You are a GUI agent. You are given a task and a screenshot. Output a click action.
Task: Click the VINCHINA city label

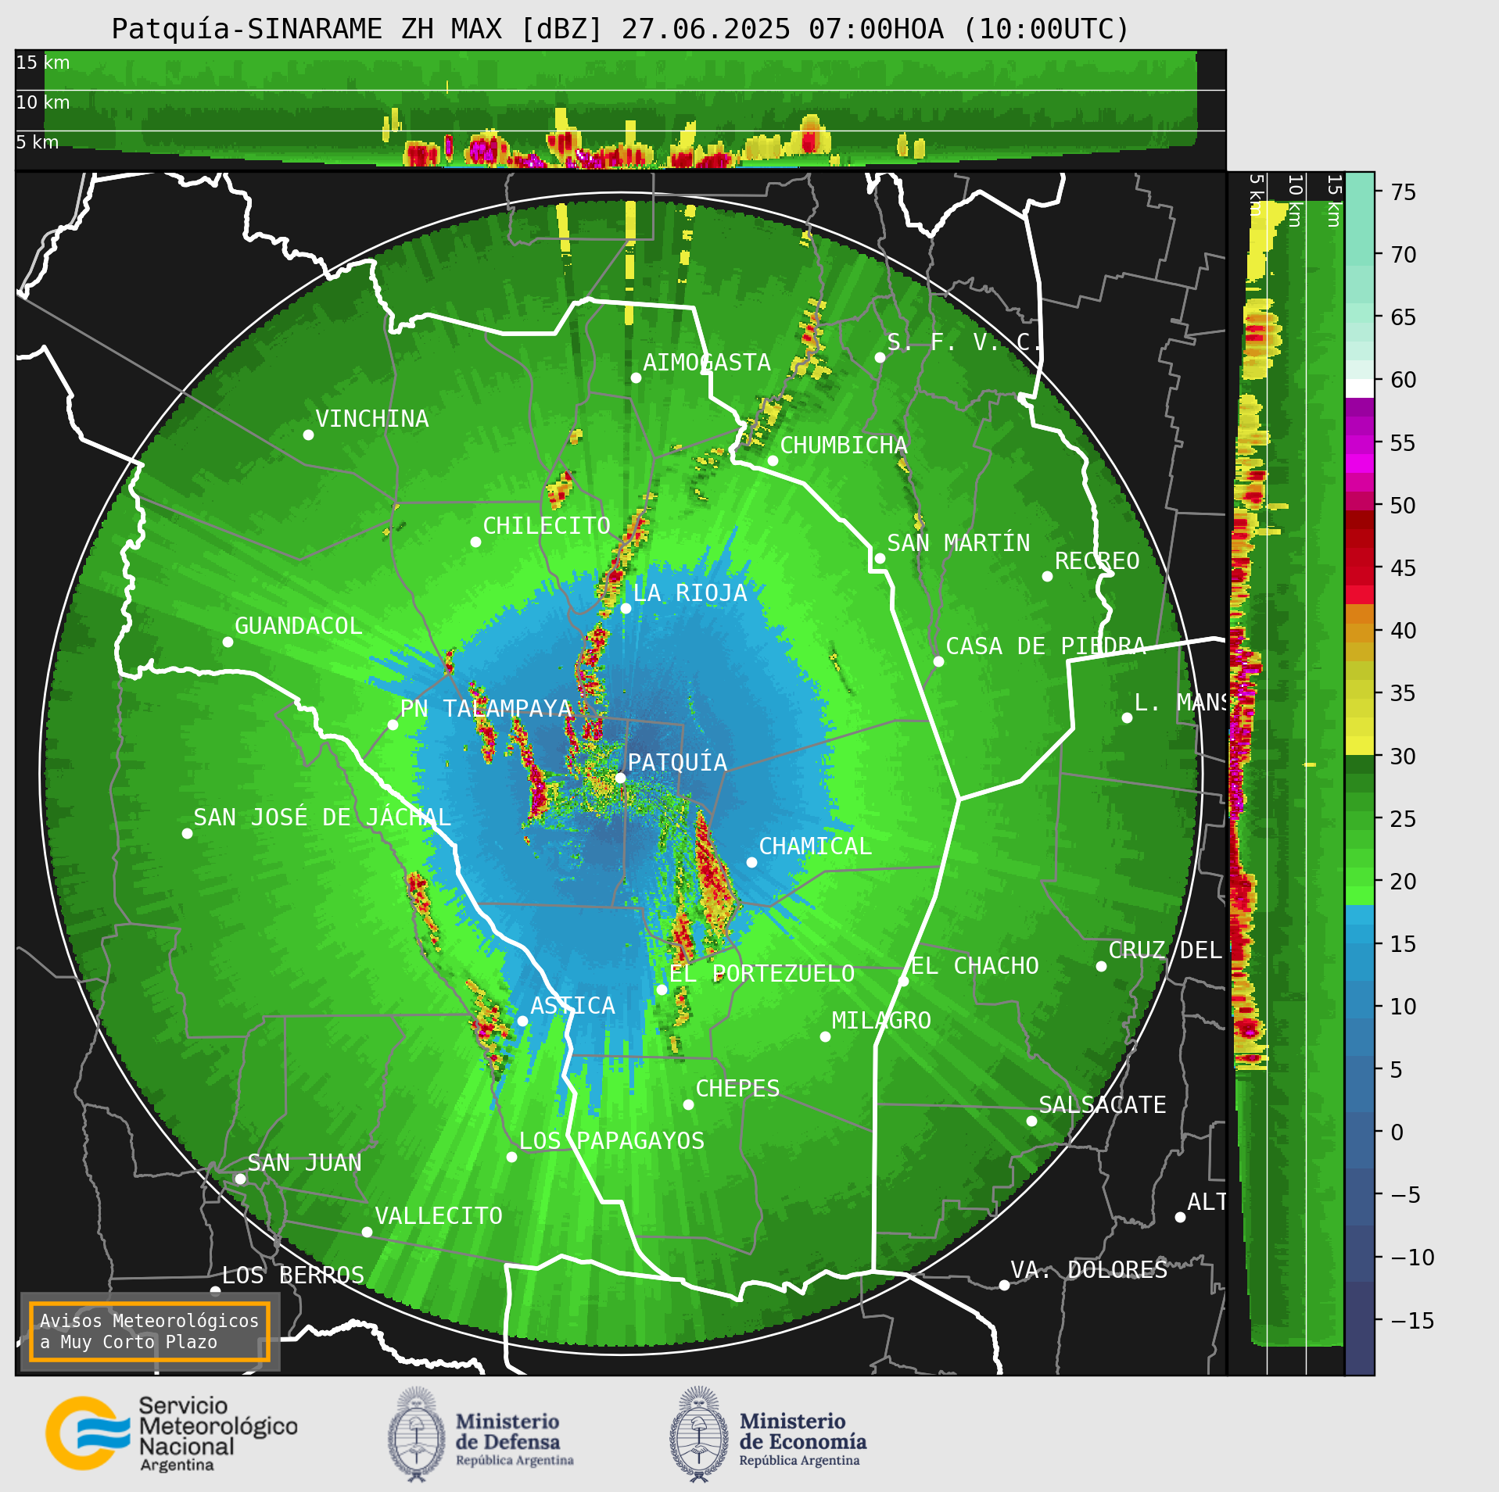372,418
